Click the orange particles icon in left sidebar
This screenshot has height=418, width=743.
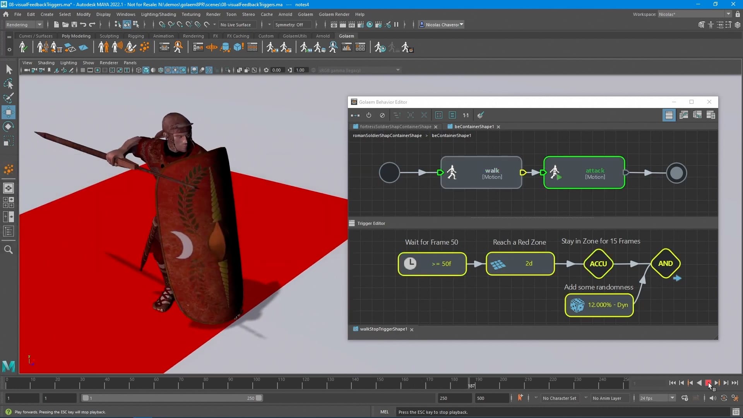pos(9,169)
